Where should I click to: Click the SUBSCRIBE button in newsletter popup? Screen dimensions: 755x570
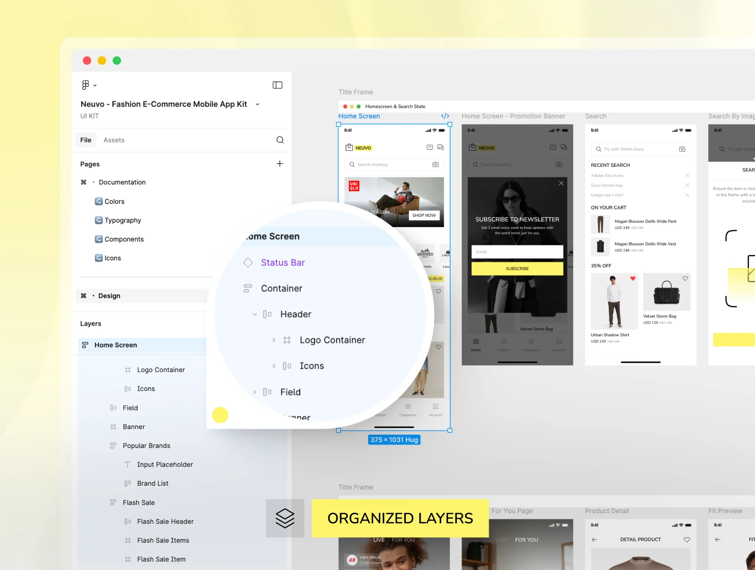coord(517,269)
